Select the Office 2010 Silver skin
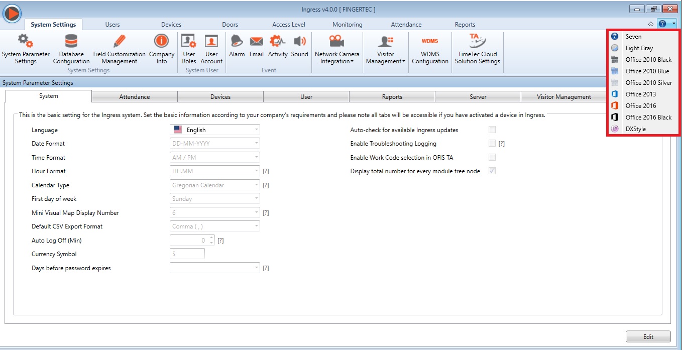 [643, 83]
